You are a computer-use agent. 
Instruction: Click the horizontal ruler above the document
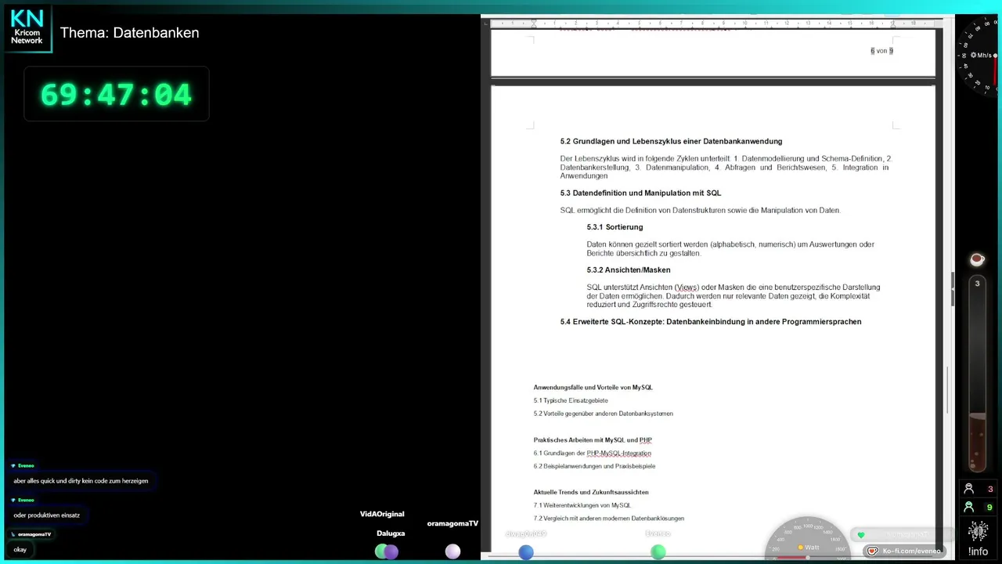(x=712, y=23)
